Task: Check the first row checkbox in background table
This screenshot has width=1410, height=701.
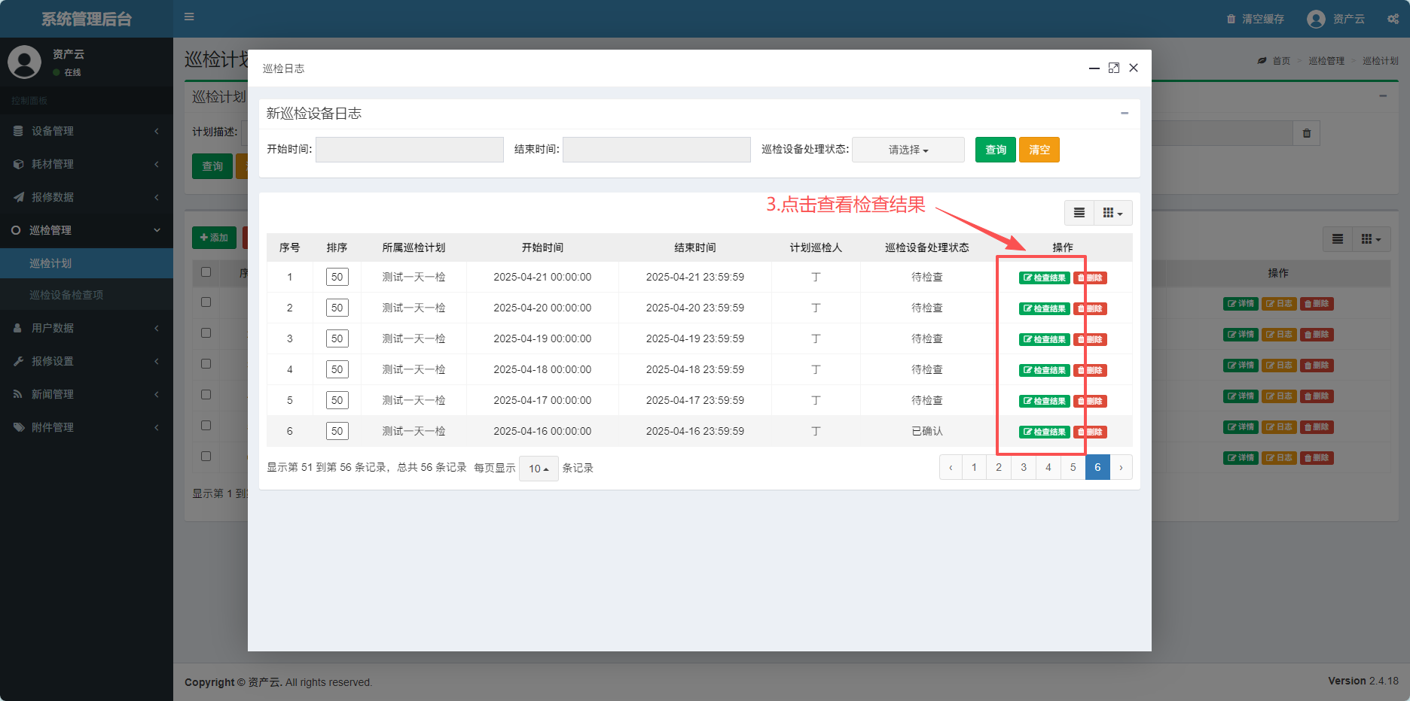Action: [206, 302]
